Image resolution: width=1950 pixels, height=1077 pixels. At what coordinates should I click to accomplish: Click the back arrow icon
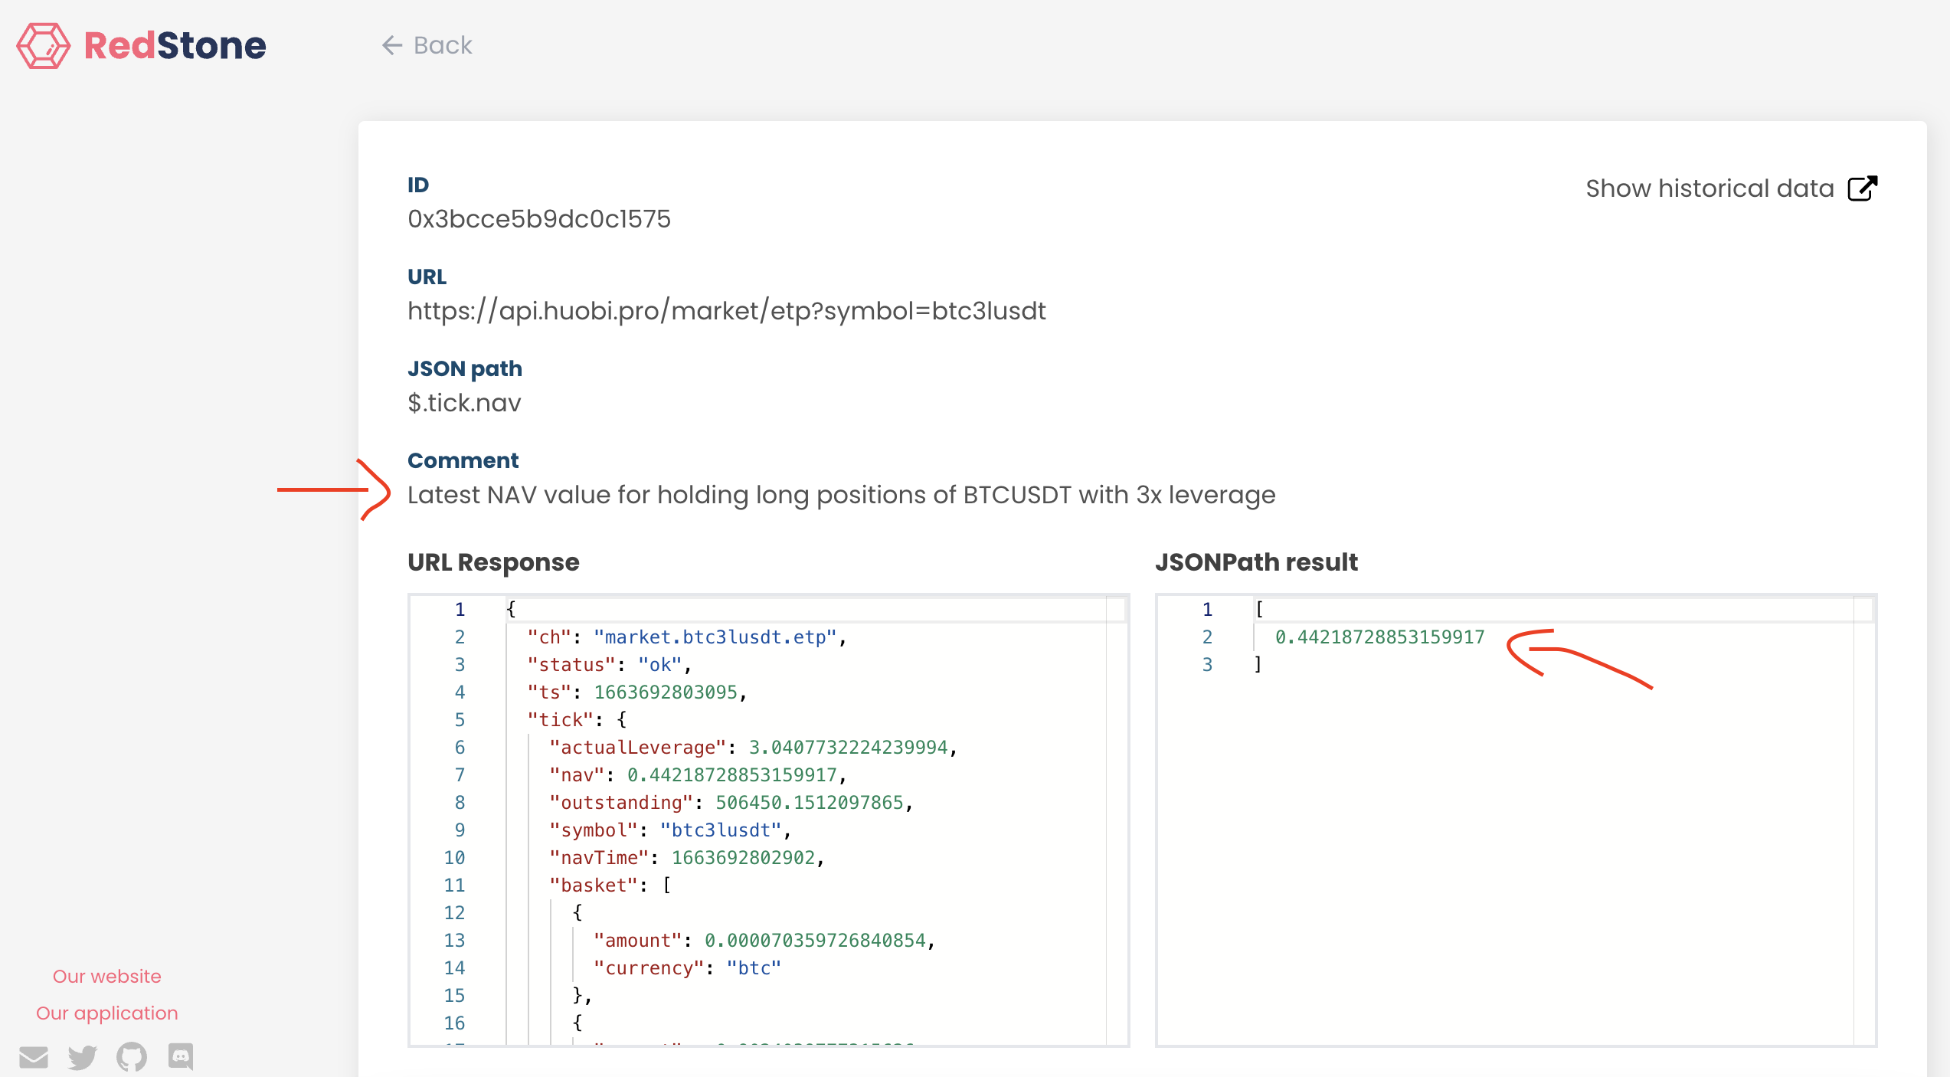(392, 45)
